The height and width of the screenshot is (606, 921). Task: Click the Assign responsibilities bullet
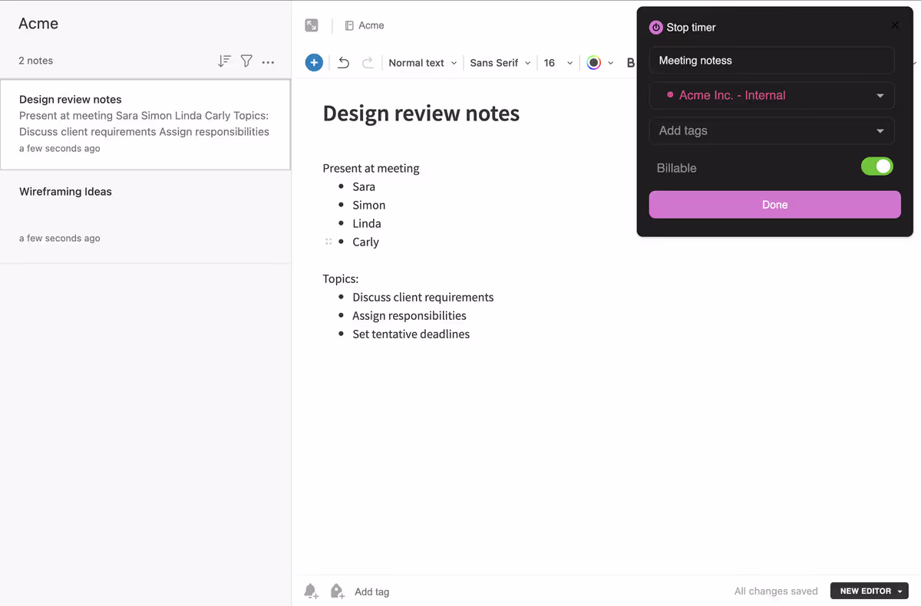click(409, 315)
